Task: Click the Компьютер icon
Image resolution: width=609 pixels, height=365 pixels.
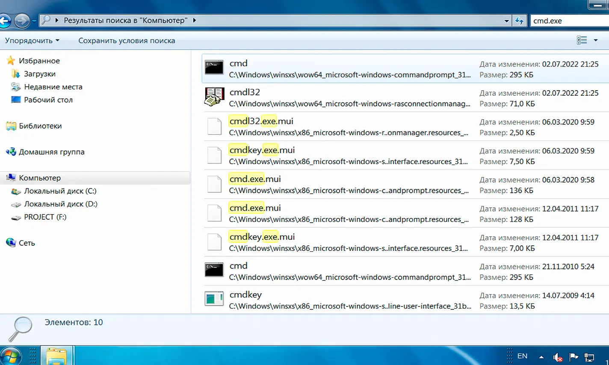Action: pyautogui.click(x=11, y=178)
